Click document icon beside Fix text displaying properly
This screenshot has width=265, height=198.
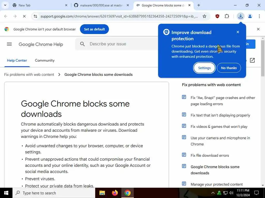click(x=184, y=115)
